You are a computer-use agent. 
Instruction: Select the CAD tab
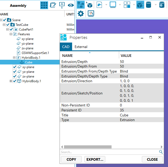66,47
